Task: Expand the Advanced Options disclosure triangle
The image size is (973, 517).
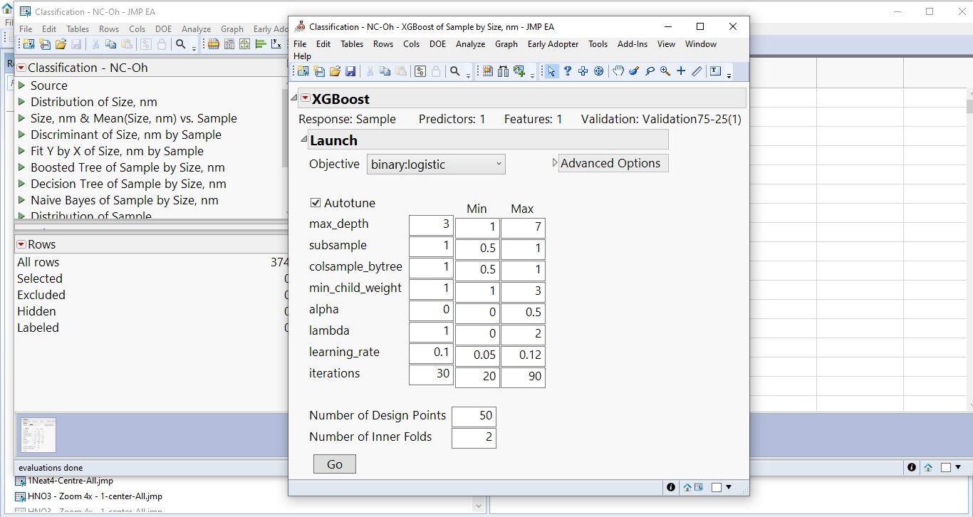Action: 555,162
